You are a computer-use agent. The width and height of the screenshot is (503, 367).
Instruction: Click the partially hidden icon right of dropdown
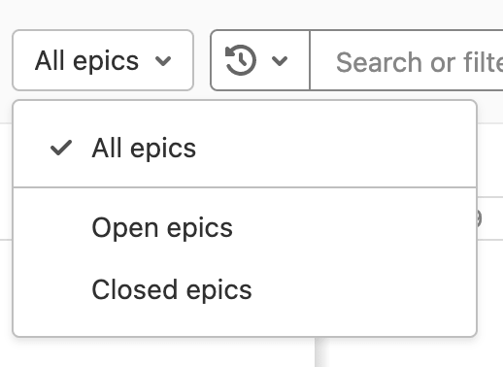click(480, 218)
